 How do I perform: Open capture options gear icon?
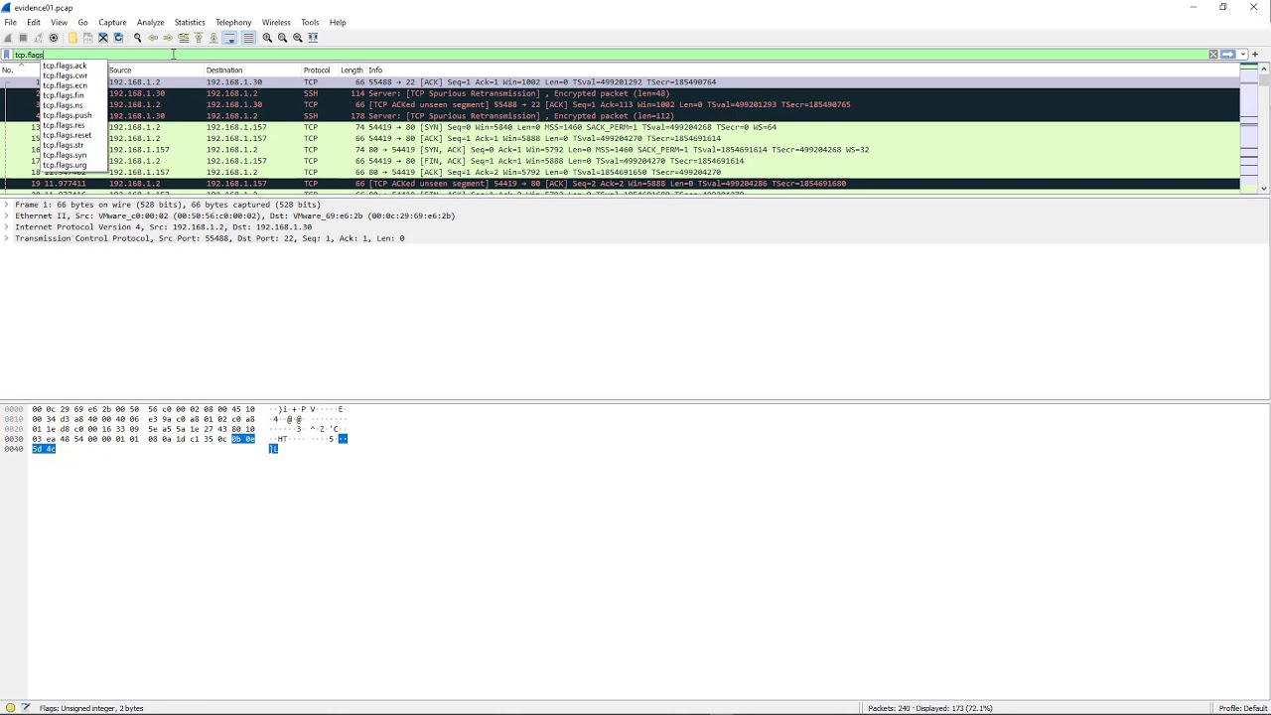click(54, 38)
